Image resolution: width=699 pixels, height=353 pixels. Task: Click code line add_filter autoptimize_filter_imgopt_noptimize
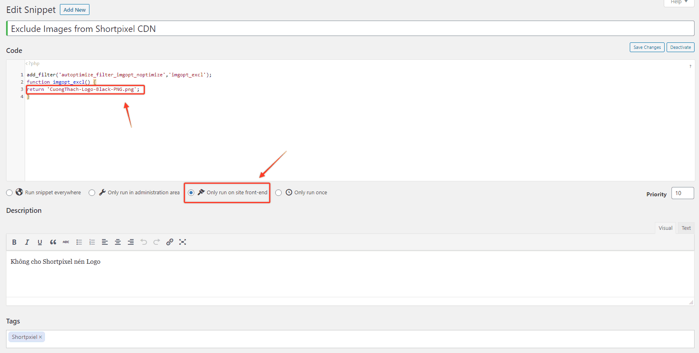119,75
